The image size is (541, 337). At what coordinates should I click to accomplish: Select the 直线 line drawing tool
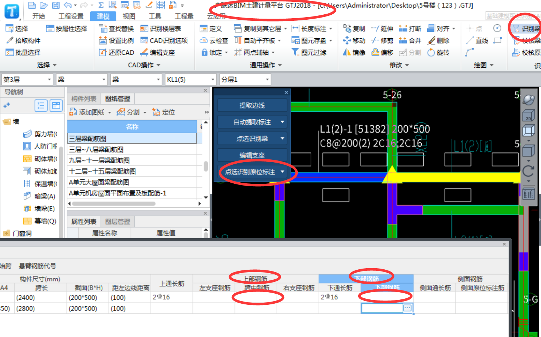coord(477,40)
